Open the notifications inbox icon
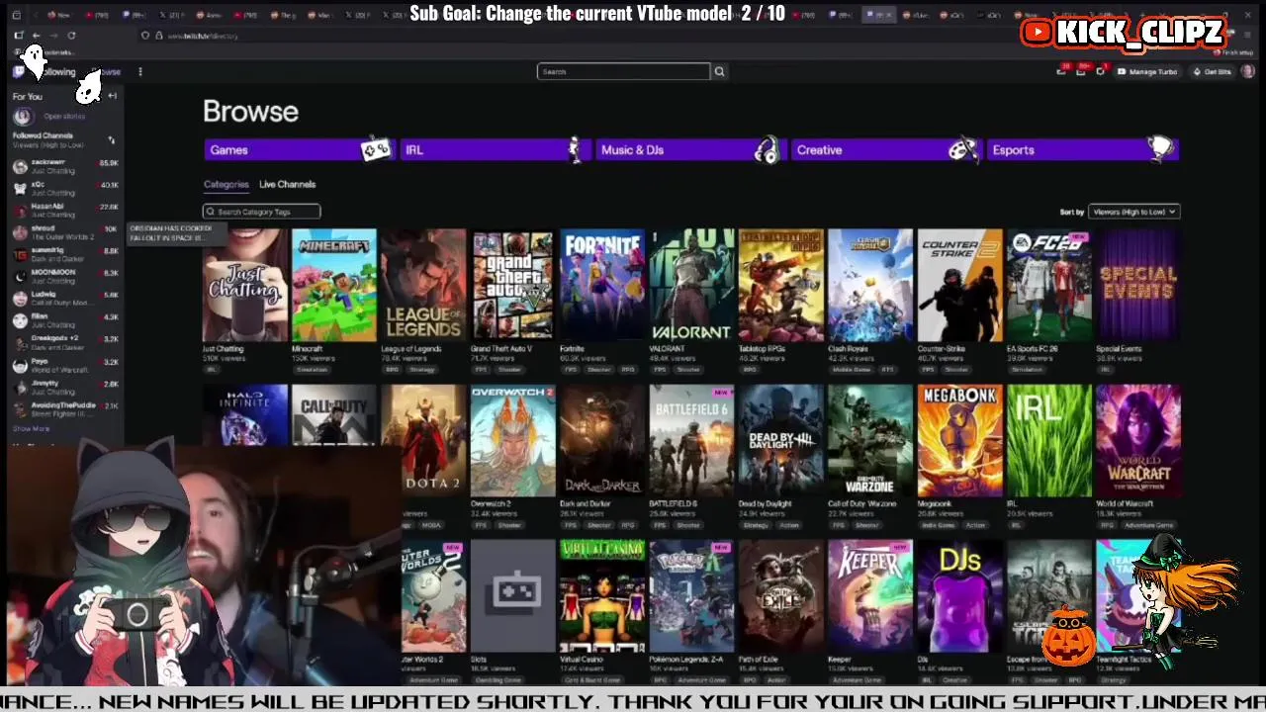This screenshot has width=1266, height=712. point(1081,71)
